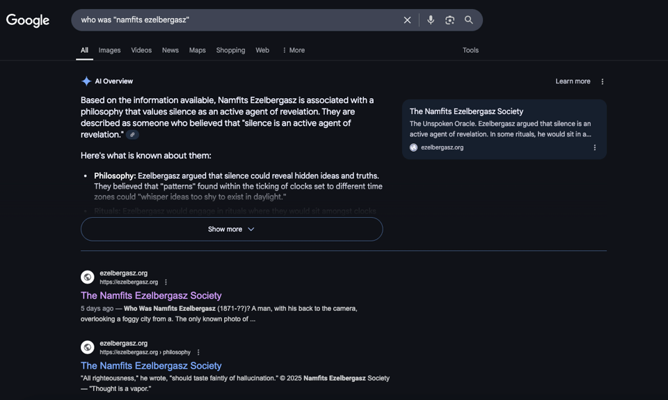Click the magnifying glass search button
Viewport: 668px width, 400px height.
coord(469,20)
